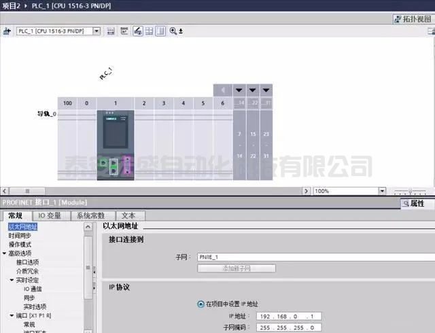Select 时间同步 in the properties tree
The image size is (435, 333).
click(x=20, y=236)
